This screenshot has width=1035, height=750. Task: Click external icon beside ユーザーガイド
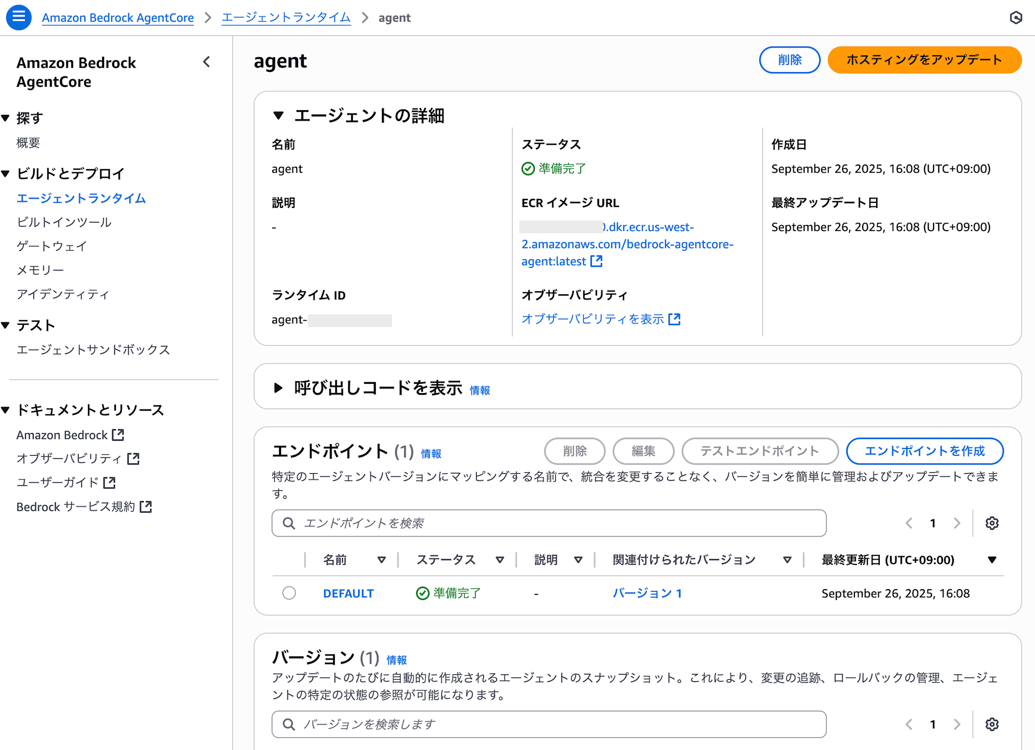click(x=109, y=482)
